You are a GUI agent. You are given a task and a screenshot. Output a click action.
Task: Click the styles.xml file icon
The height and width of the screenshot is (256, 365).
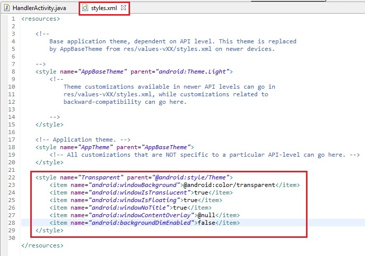point(85,9)
